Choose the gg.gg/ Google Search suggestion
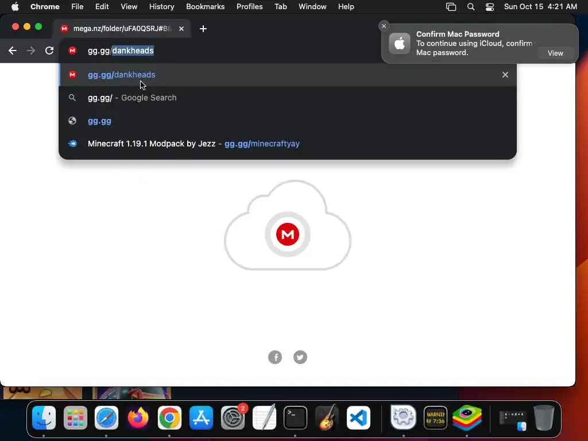Screen dimensions: 588x441 click(288, 98)
